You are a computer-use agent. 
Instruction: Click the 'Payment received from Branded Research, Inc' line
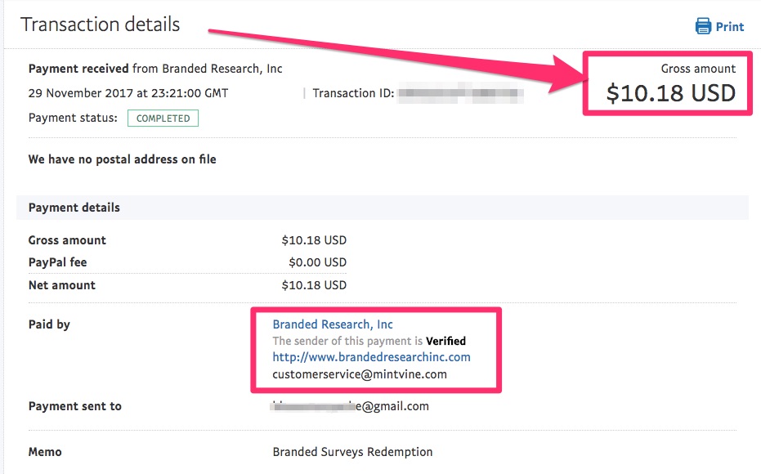(x=155, y=69)
